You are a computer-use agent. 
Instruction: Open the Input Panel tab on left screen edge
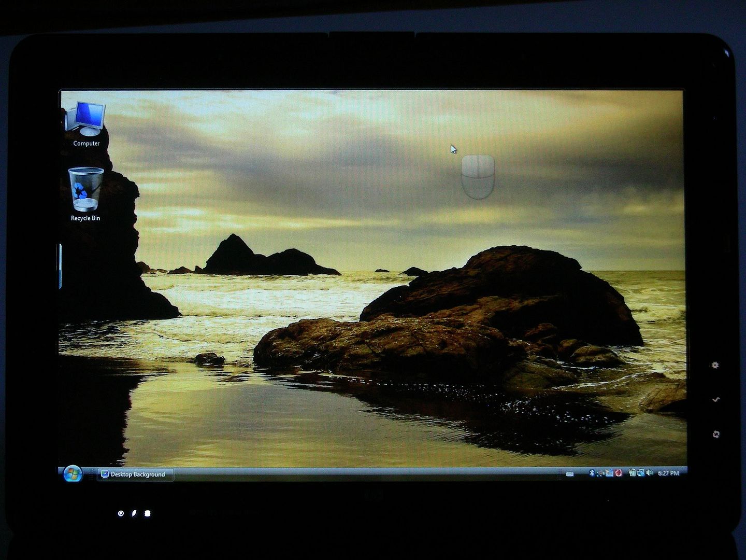coord(60,266)
